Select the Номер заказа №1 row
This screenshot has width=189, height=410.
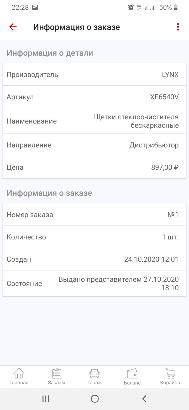(94, 215)
